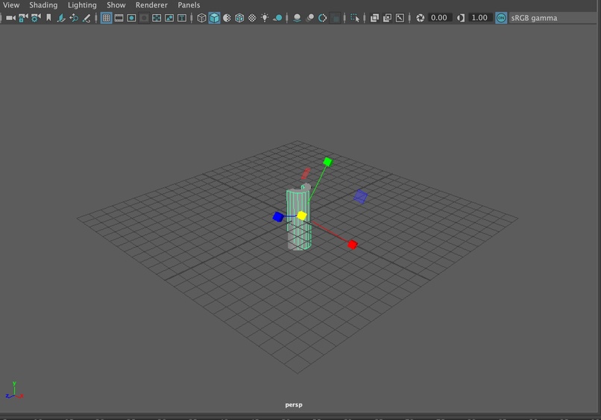The height and width of the screenshot is (420, 601).
Task: Toggle 2D Pan/Zoom icon
Action: [74, 18]
